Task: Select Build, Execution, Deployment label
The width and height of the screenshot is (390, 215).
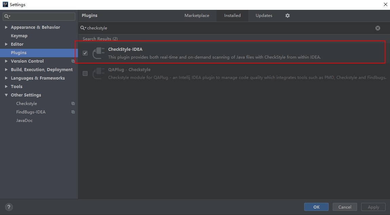Action: click(x=42, y=70)
